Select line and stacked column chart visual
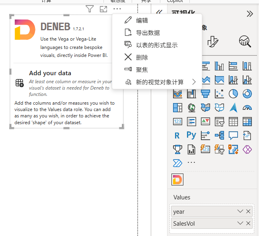This screenshot has width=259, height=236. pyautogui.click(x=233, y=80)
